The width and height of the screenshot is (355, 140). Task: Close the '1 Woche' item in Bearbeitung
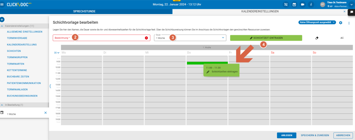(45, 113)
